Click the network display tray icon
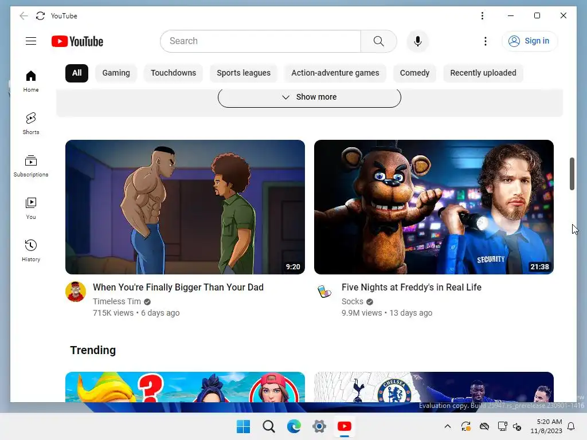587x440 pixels. [502, 426]
